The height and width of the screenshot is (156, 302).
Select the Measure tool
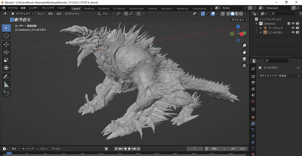click(x=6, y=84)
